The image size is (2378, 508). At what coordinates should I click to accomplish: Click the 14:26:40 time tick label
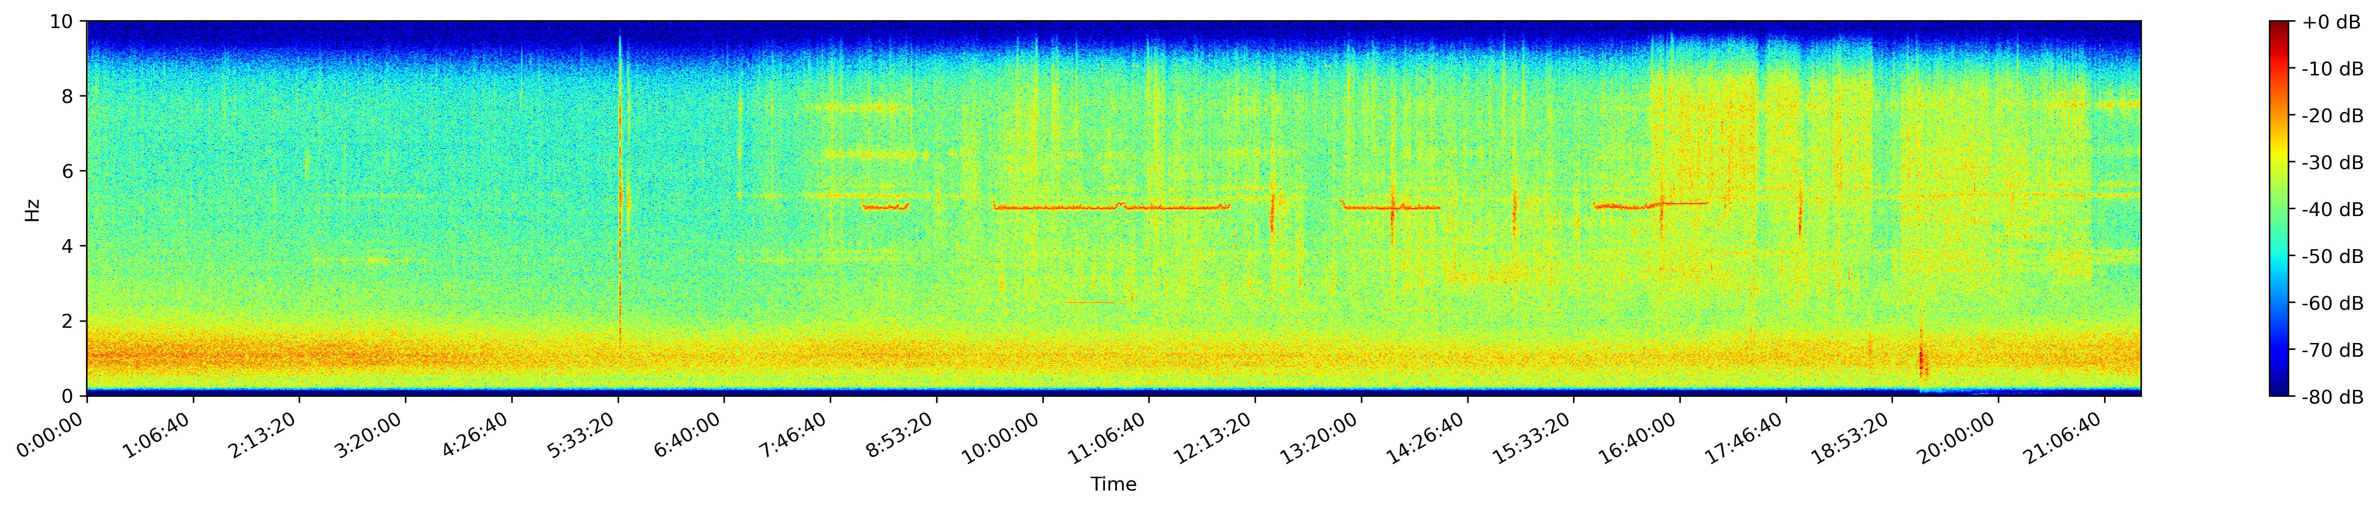tap(1428, 437)
